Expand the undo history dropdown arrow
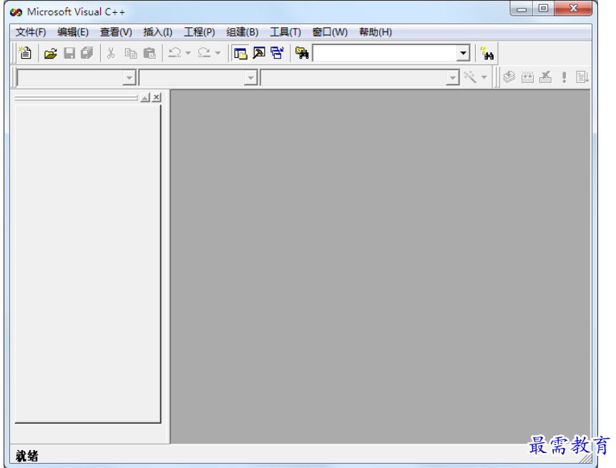Screen dimensions: 616x468 pos(188,53)
